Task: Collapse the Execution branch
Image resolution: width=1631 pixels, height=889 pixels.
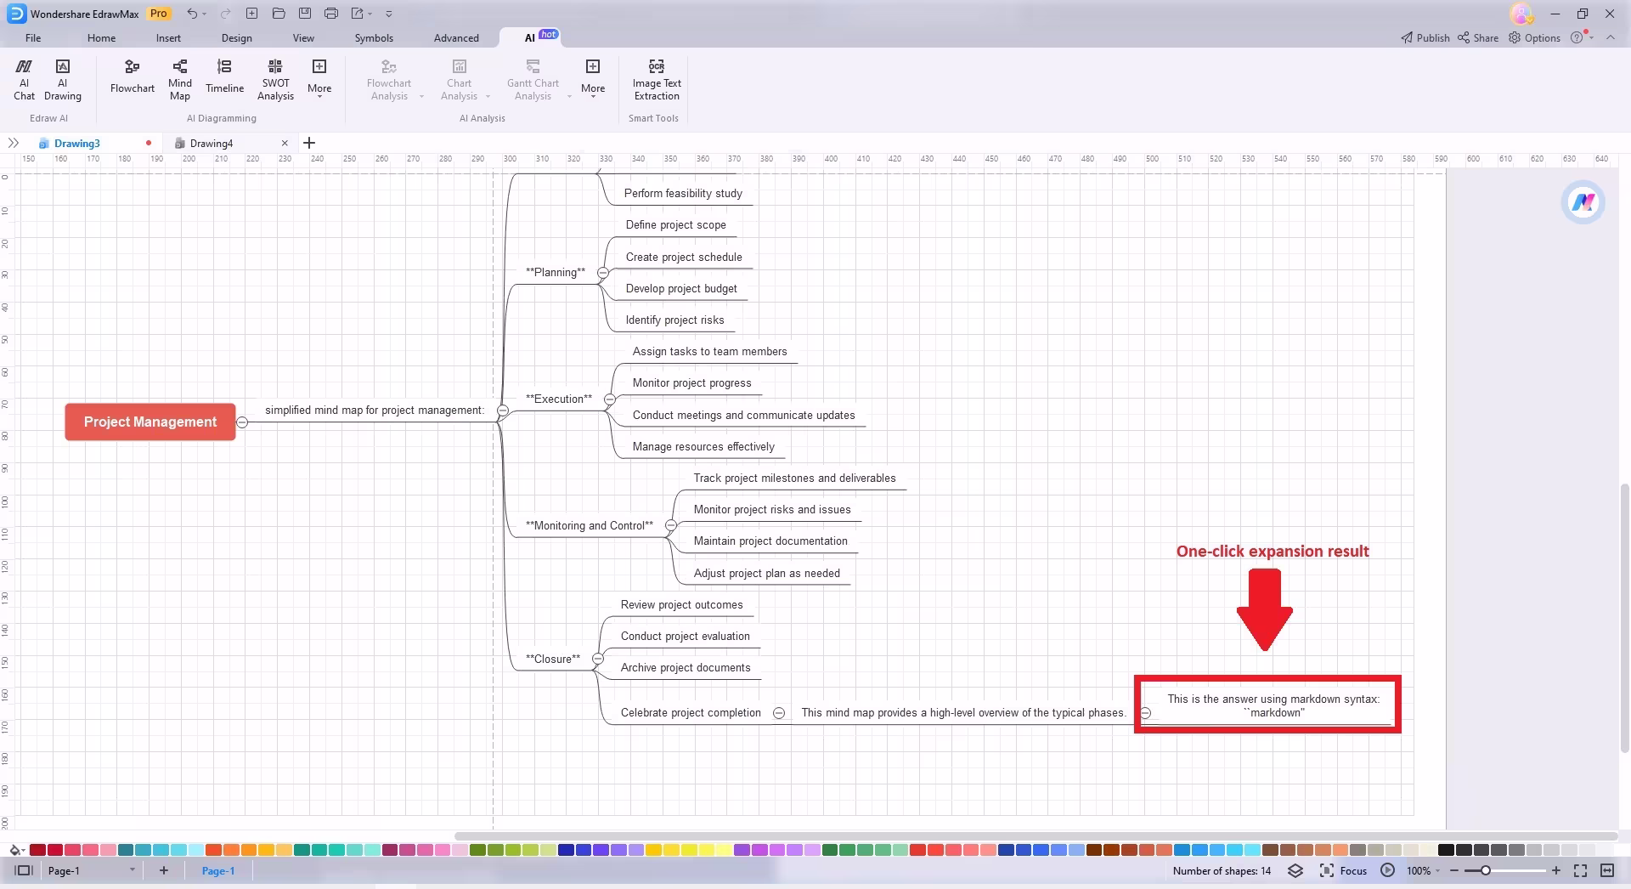Action: coord(609,399)
